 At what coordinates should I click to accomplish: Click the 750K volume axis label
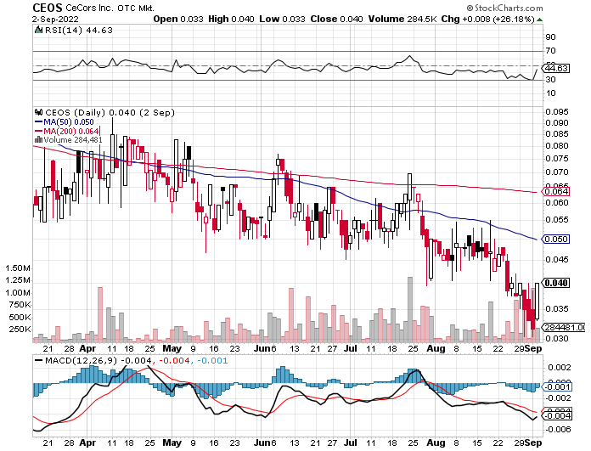point(20,305)
